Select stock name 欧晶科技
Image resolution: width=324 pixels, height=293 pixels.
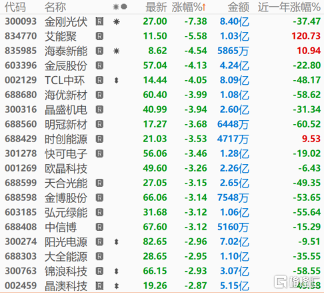point(66,168)
